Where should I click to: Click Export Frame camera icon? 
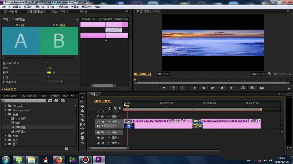click(x=262, y=88)
